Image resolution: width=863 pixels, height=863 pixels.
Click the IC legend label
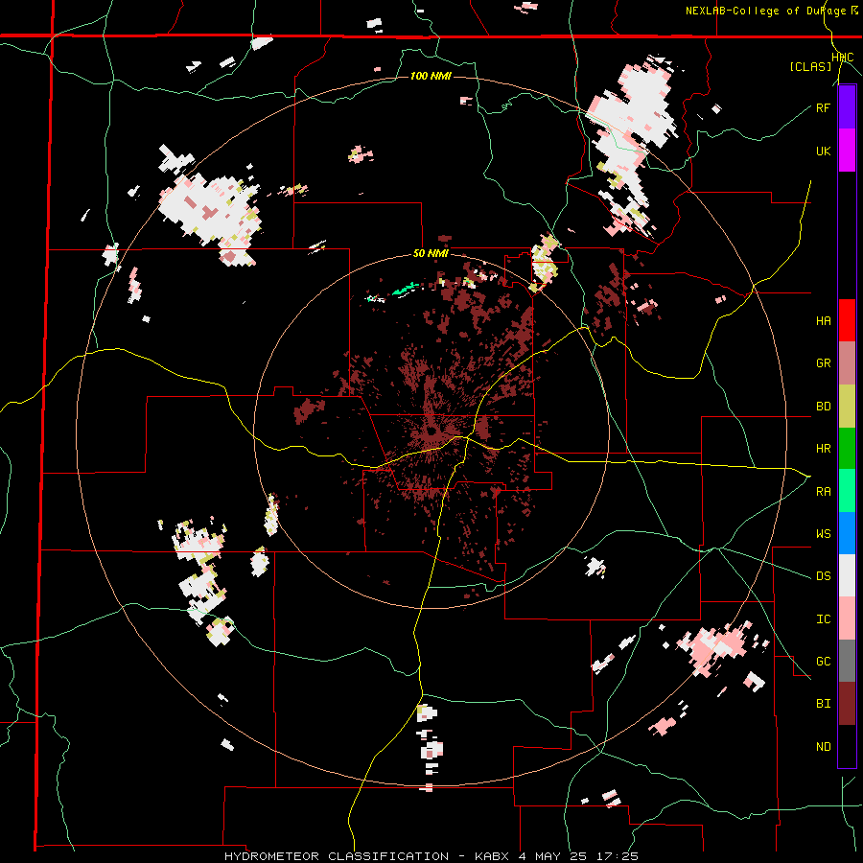pos(823,619)
